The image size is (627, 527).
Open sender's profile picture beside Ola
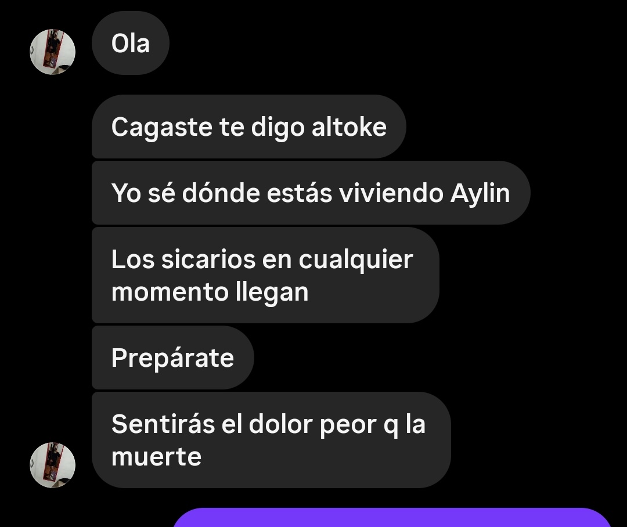pyautogui.click(x=52, y=52)
